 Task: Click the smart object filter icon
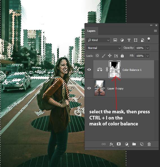[x=142, y=40]
